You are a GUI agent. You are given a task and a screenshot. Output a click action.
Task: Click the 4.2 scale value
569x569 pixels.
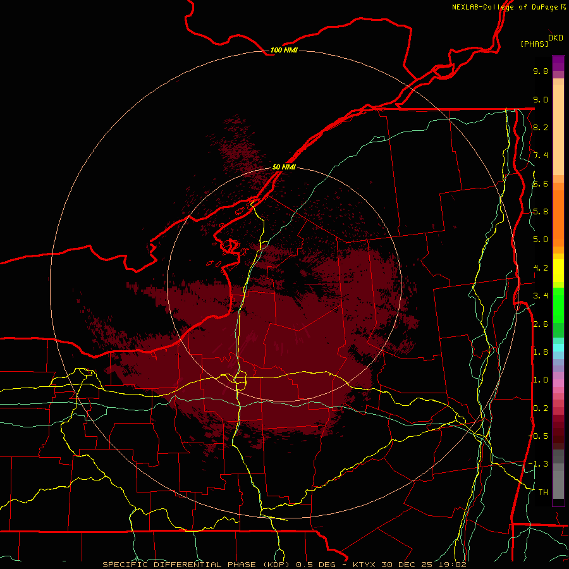coord(541,268)
